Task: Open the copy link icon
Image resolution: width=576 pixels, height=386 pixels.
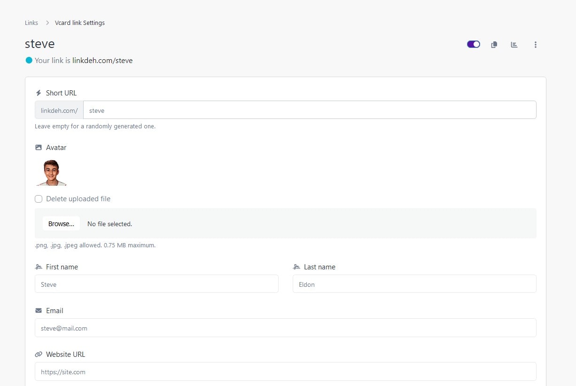Action: coord(494,44)
